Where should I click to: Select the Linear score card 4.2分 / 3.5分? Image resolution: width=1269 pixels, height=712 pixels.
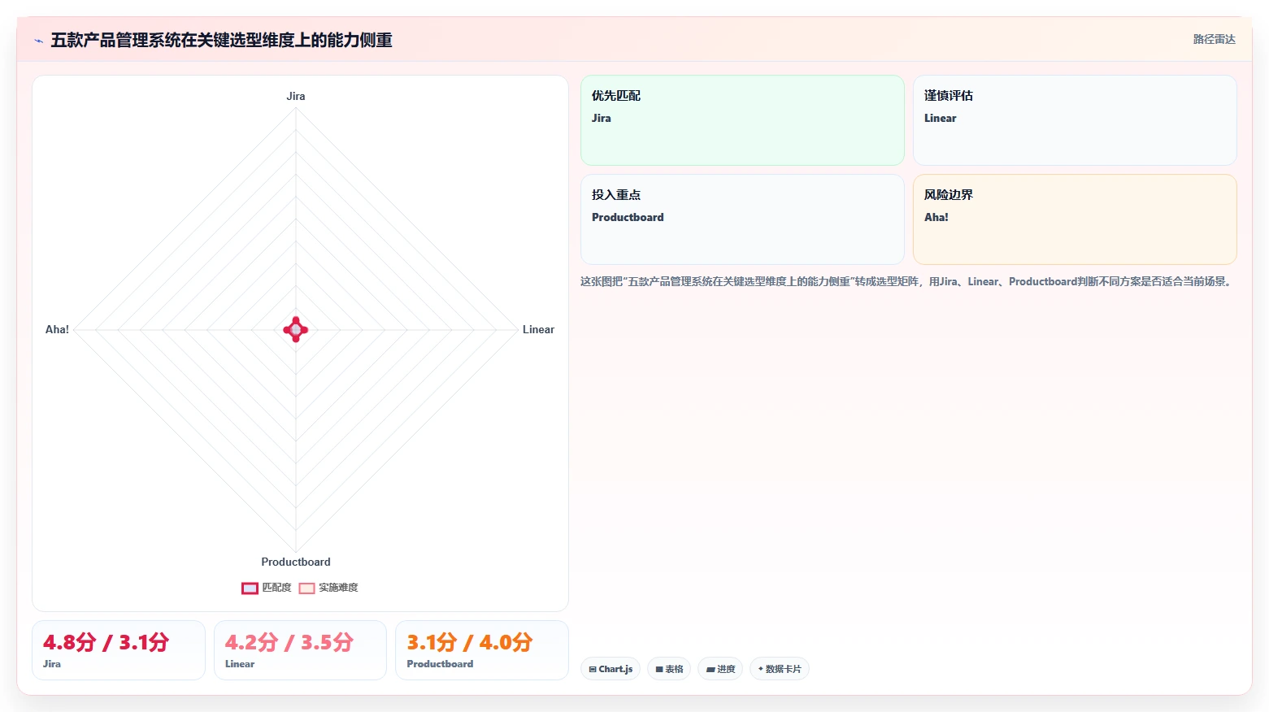tap(300, 650)
